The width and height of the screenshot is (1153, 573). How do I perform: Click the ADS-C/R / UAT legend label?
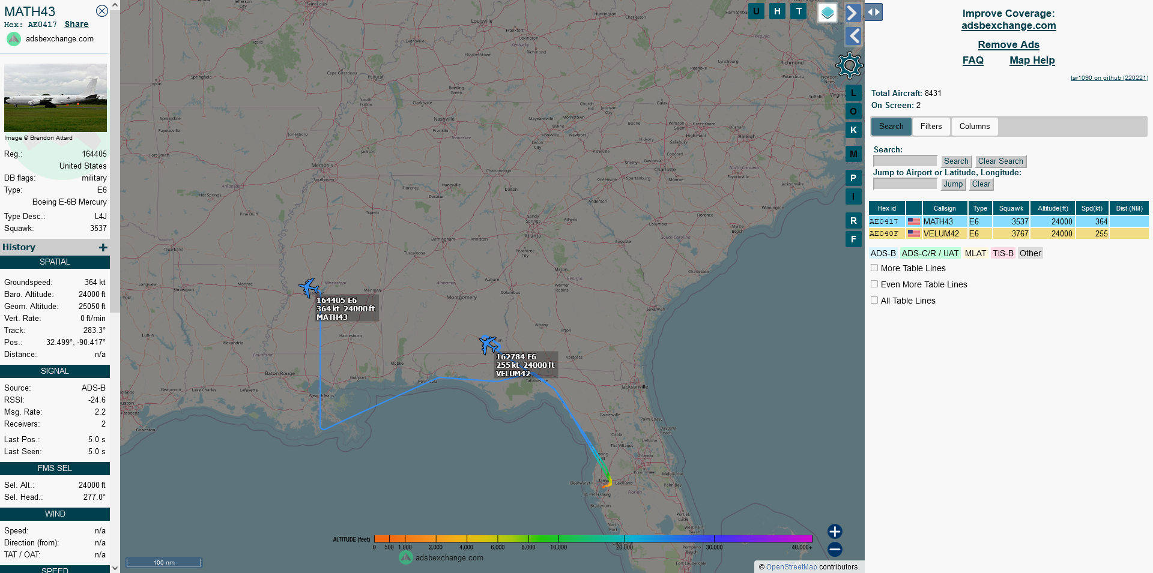[x=930, y=253]
